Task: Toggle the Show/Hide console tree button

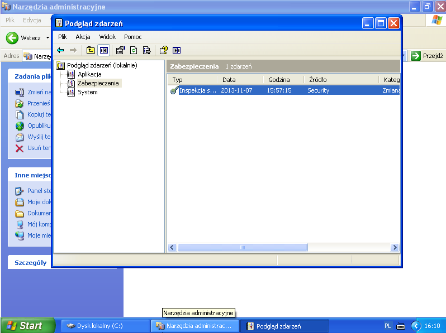Action: (x=103, y=50)
